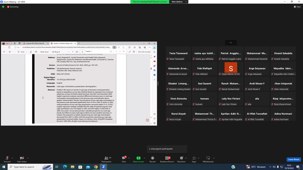This screenshot has width=303, height=170.
Task: Select the Oppo Renno 10 5G tile
Action: pos(231,68)
